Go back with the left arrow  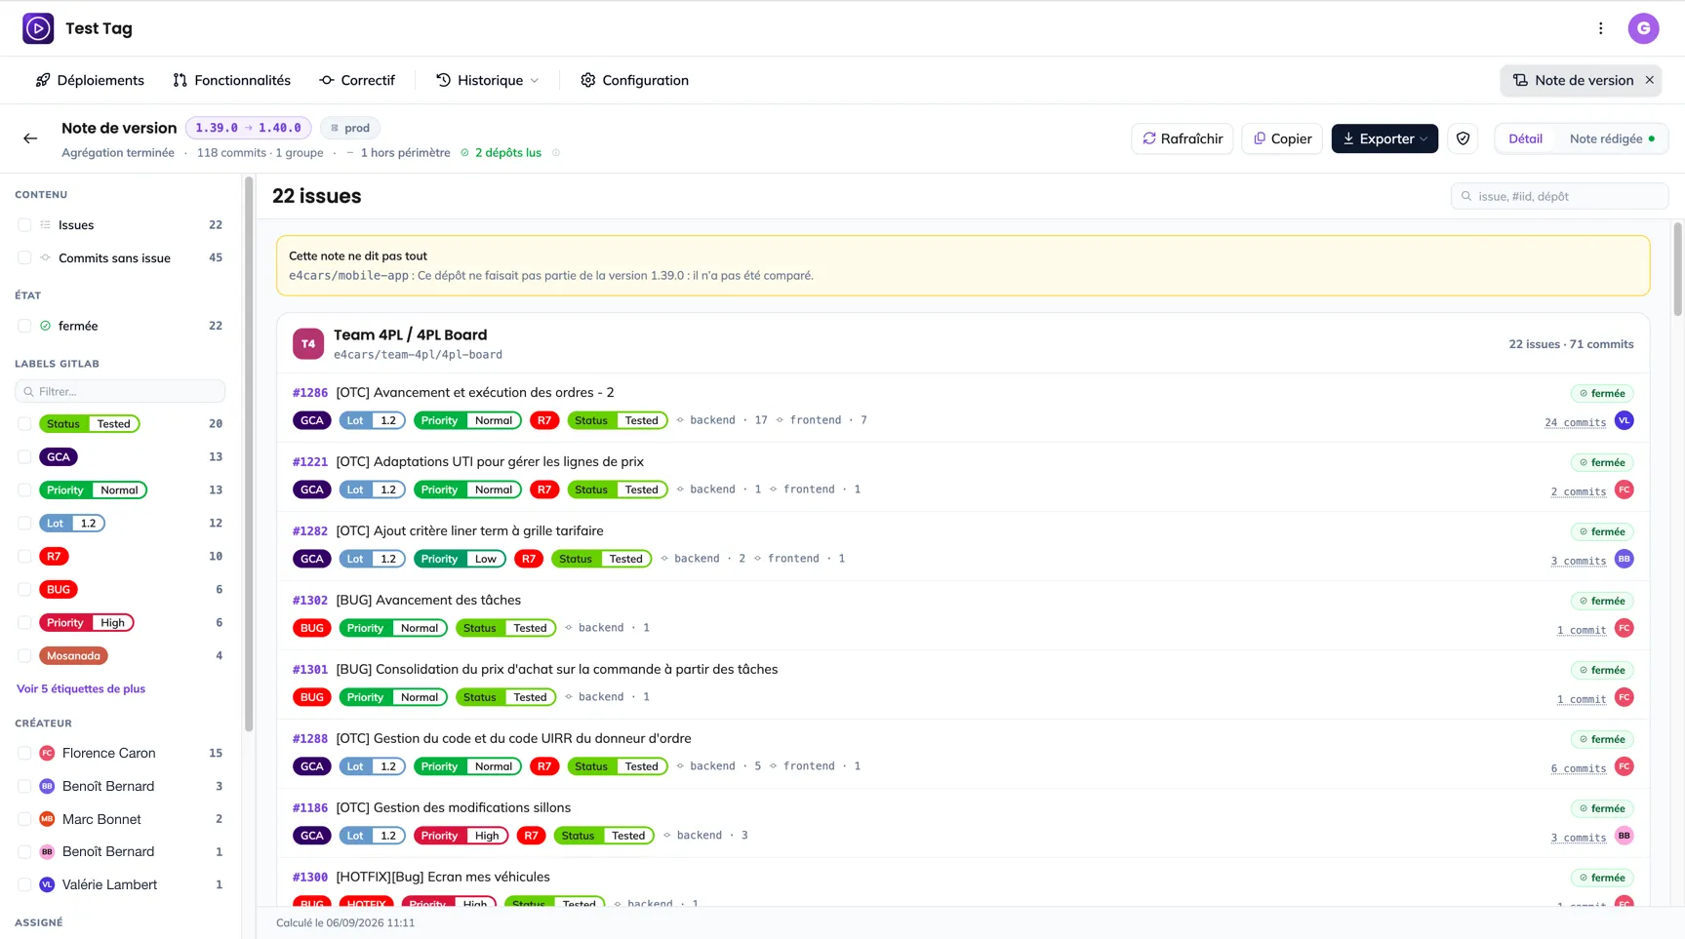point(30,138)
